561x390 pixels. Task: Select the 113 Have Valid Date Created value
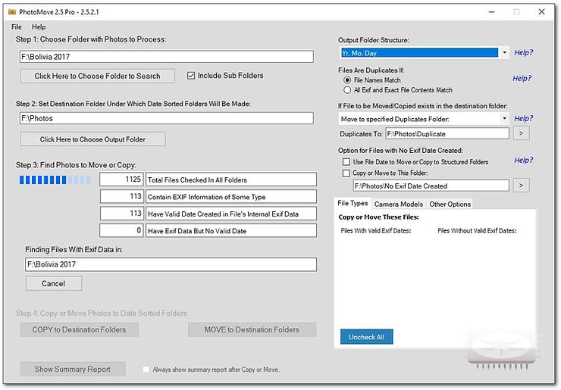[x=121, y=214]
